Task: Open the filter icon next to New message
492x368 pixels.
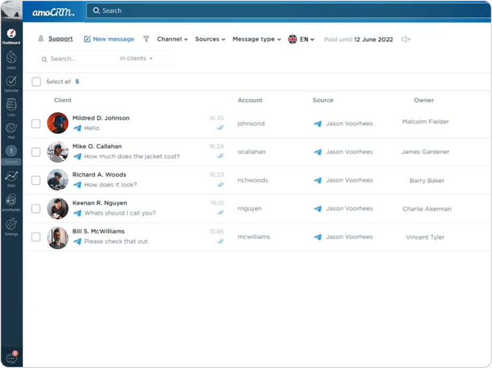Action: click(x=146, y=39)
